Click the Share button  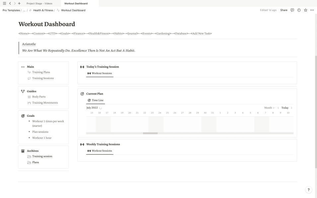284,10
